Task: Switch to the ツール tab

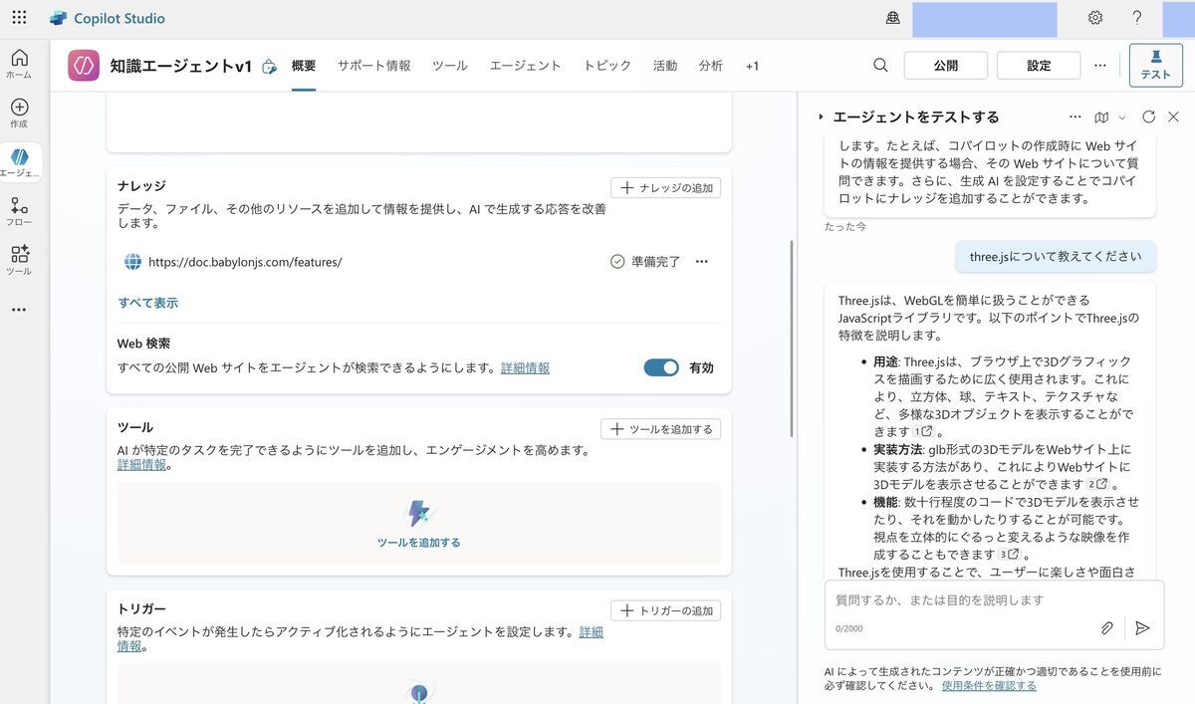Action: pos(450,66)
